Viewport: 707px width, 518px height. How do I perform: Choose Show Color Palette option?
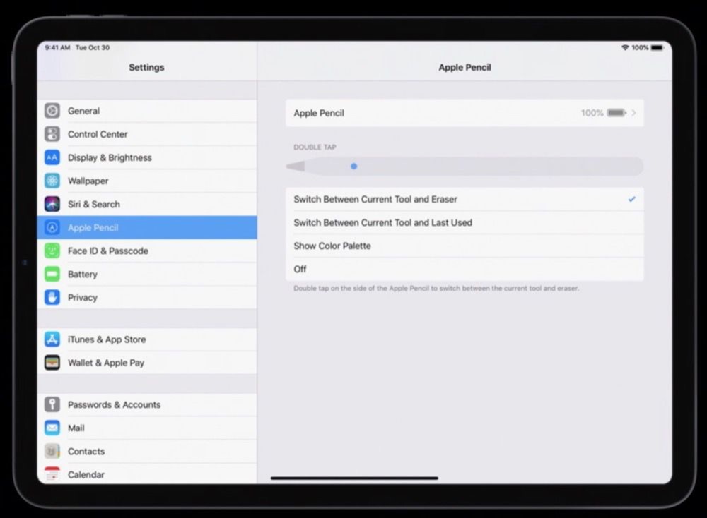[464, 246]
